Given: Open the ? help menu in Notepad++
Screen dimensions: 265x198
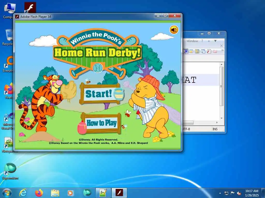Looking at the screenshot, I should pos(202,41).
